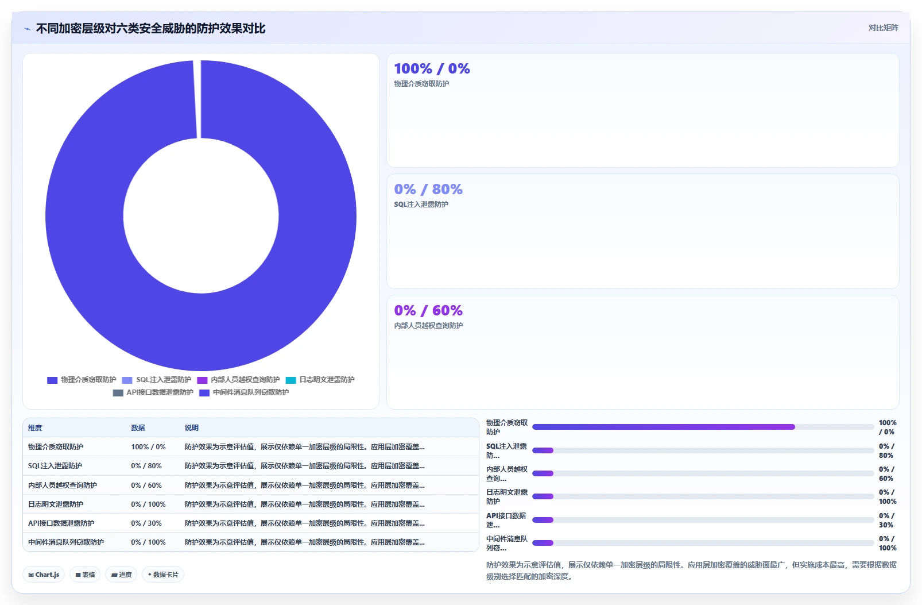This screenshot has width=922, height=605.
Task: Click the API接口数据 progress bar
Action: 703,520
